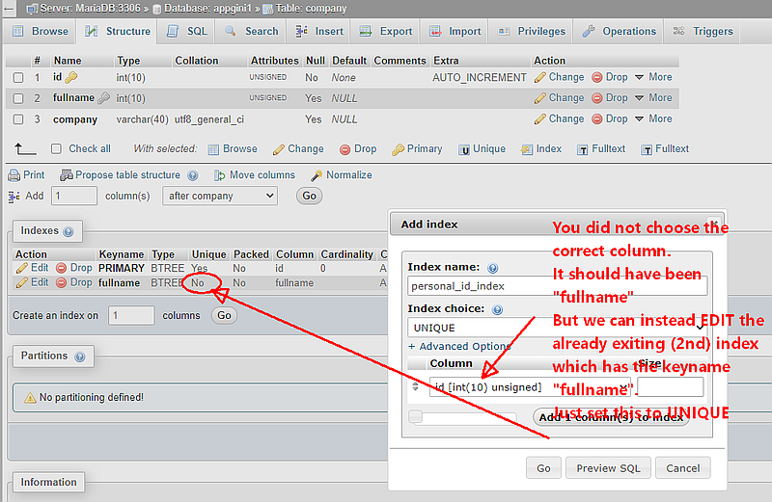The height and width of the screenshot is (502, 772).
Task: Click the Primary key icon
Action: tap(398, 149)
